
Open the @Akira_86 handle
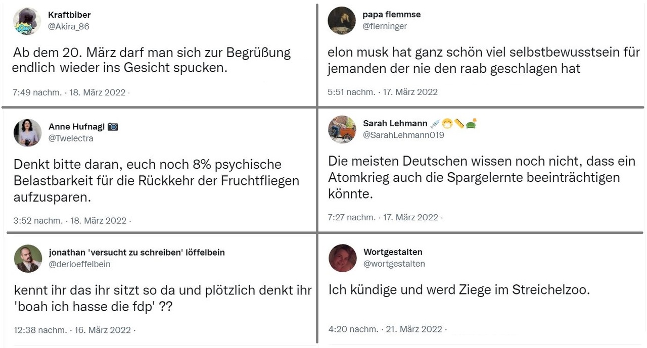click(69, 27)
